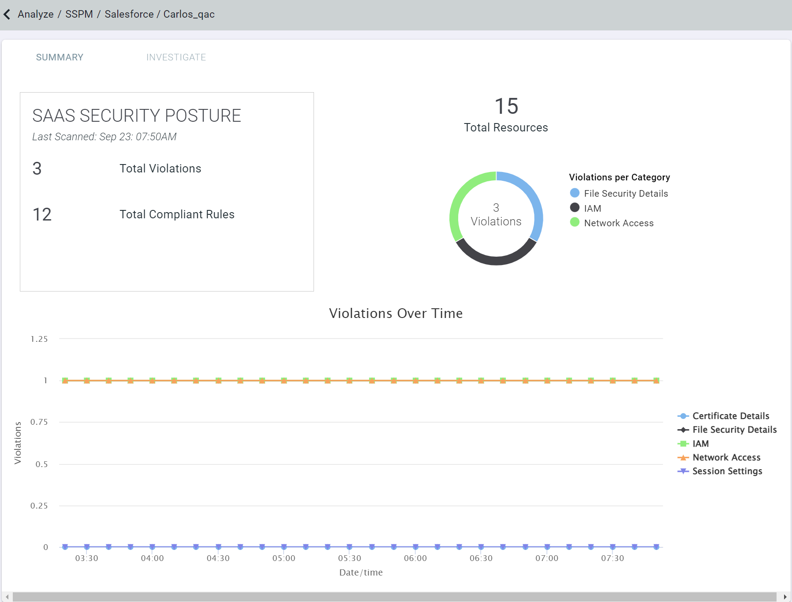Click the horizontal scrollbar right arrow
This screenshot has width=792, height=602.
pyautogui.click(x=785, y=597)
